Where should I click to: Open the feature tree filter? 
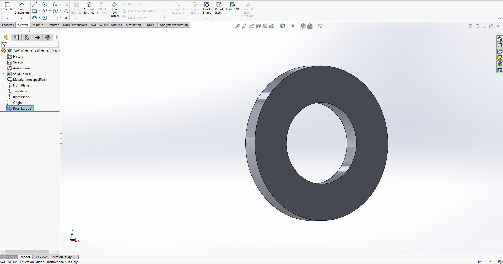pyautogui.click(x=4, y=45)
